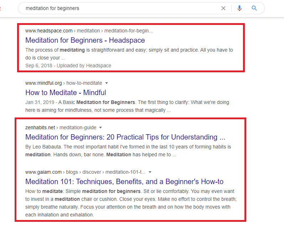Viewport: 284px width, 225px height.
Task: Expand dropdown arrow next to mindful.org URL
Action: [107, 83]
